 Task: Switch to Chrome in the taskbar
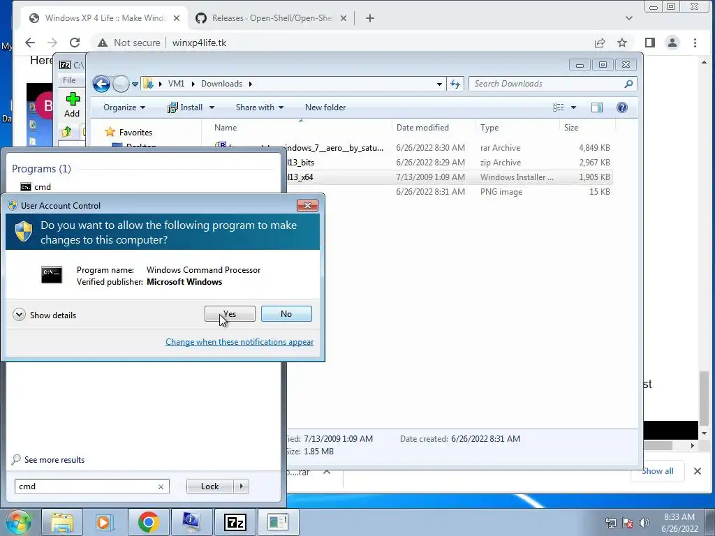(148, 522)
